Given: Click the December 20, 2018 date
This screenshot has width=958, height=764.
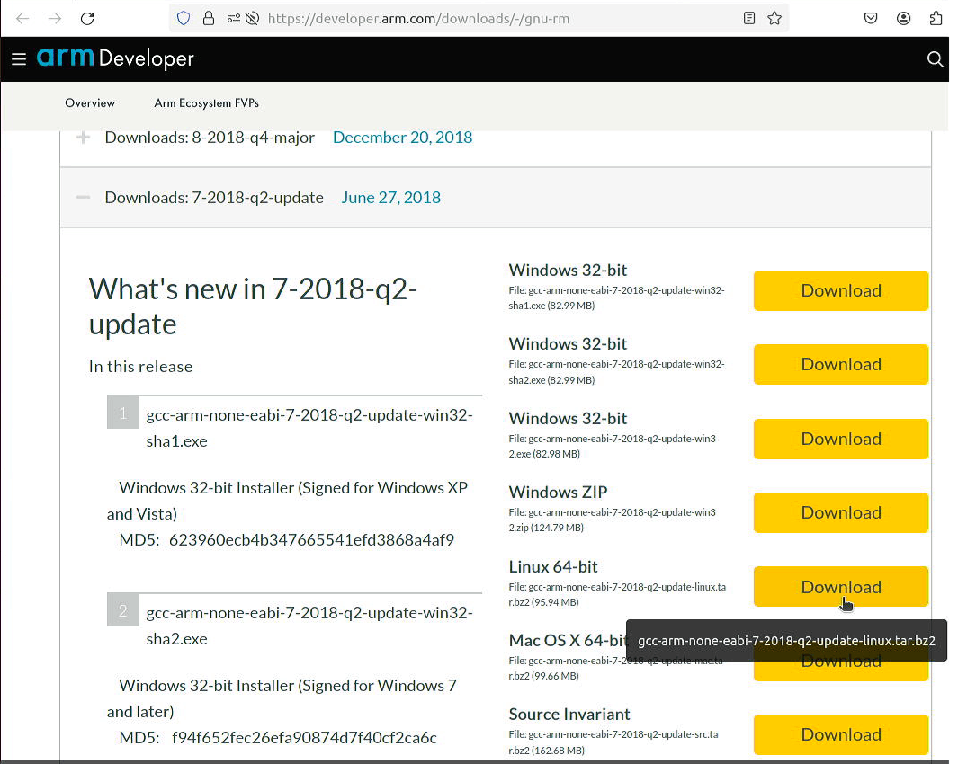Looking at the screenshot, I should pos(403,138).
